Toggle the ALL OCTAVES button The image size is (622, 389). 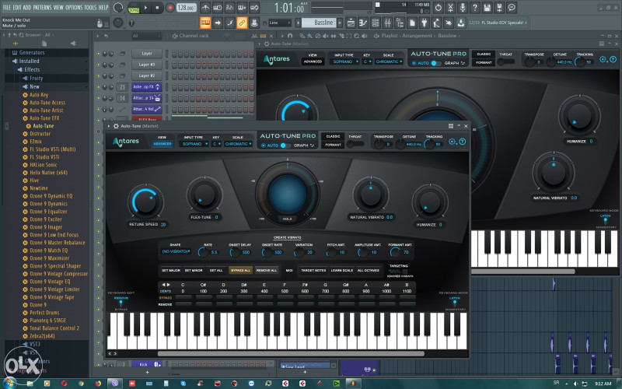pos(368,270)
